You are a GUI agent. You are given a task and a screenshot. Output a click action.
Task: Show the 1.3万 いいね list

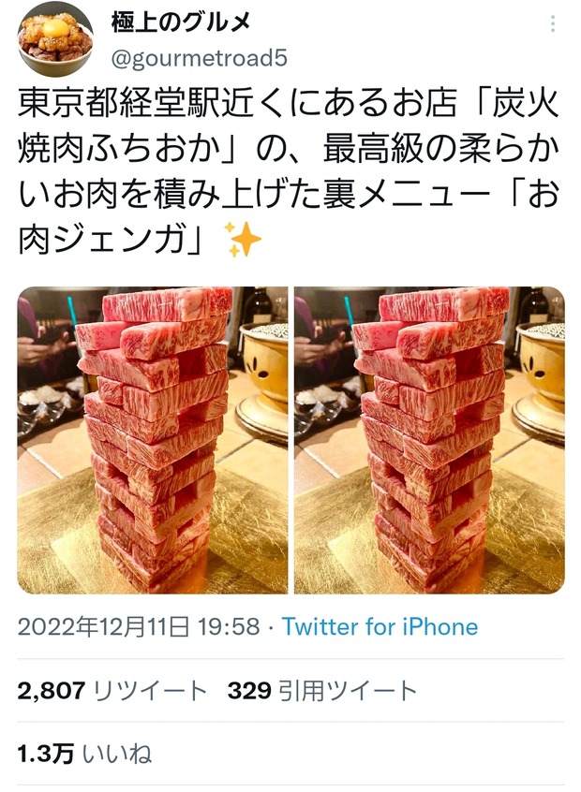(84, 755)
